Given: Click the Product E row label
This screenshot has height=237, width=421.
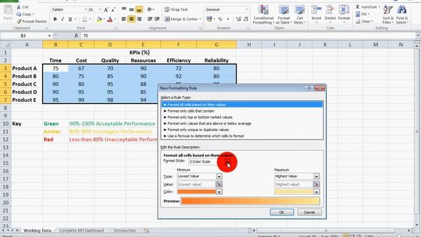Looking at the screenshot, I should (x=24, y=100).
